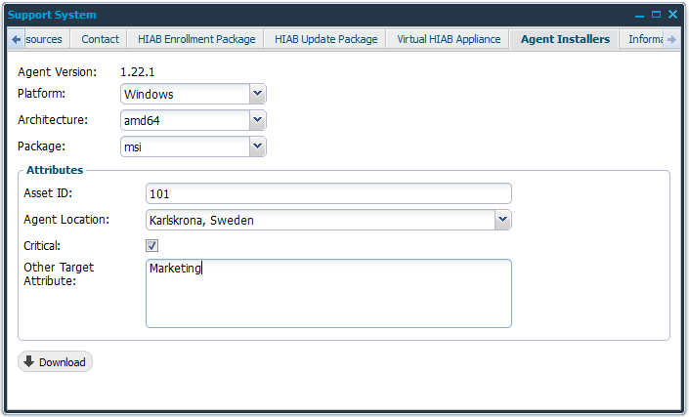Focus the Other Target Attribute text area

[x=327, y=293]
